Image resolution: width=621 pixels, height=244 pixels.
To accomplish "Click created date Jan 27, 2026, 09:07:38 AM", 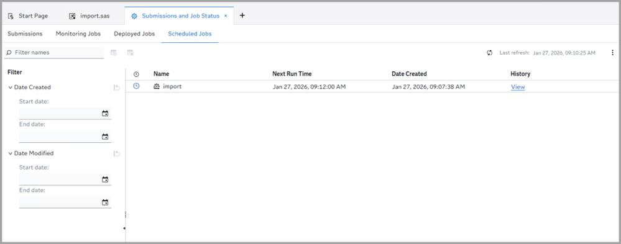I will click(x=428, y=86).
